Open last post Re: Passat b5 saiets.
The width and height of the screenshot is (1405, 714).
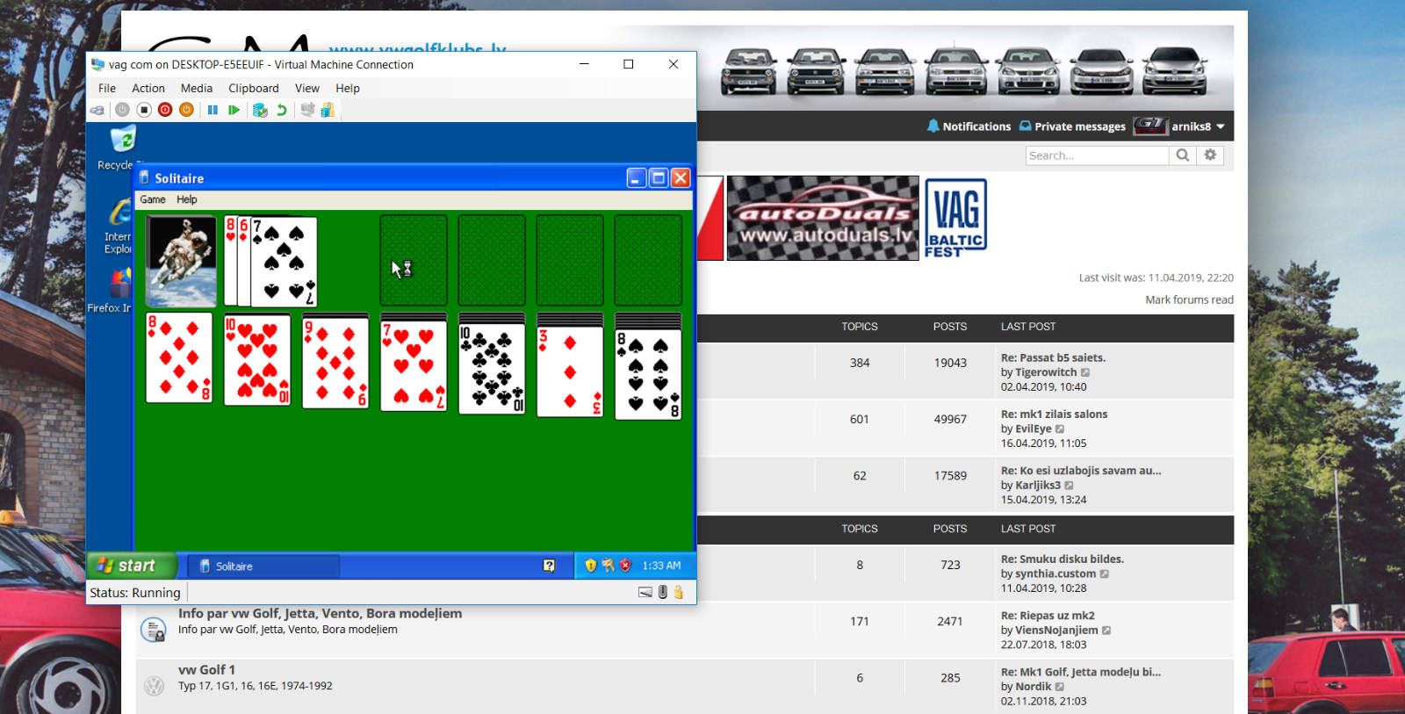[x=1053, y=357]
